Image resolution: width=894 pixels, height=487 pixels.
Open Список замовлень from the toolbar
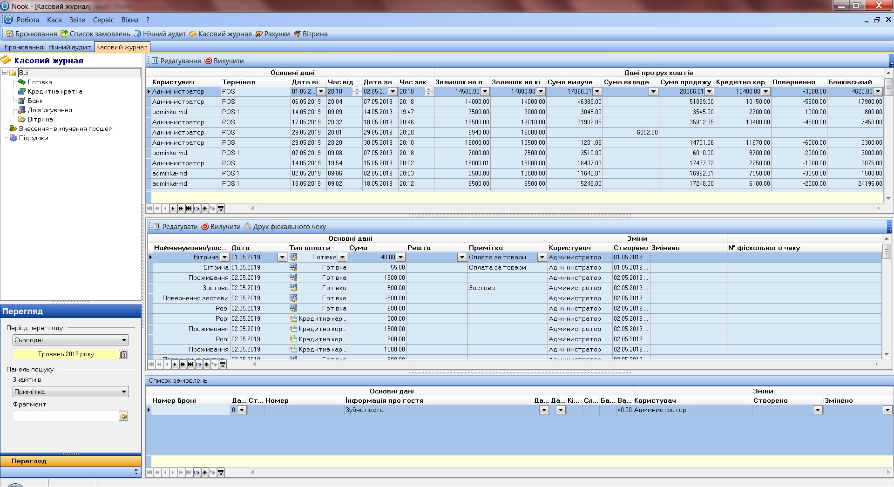point(96,34)
